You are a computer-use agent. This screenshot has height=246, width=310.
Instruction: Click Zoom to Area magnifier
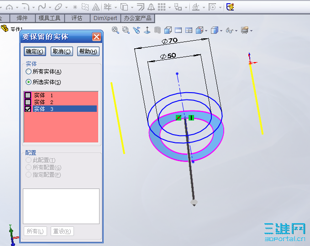tap(126, 30)
